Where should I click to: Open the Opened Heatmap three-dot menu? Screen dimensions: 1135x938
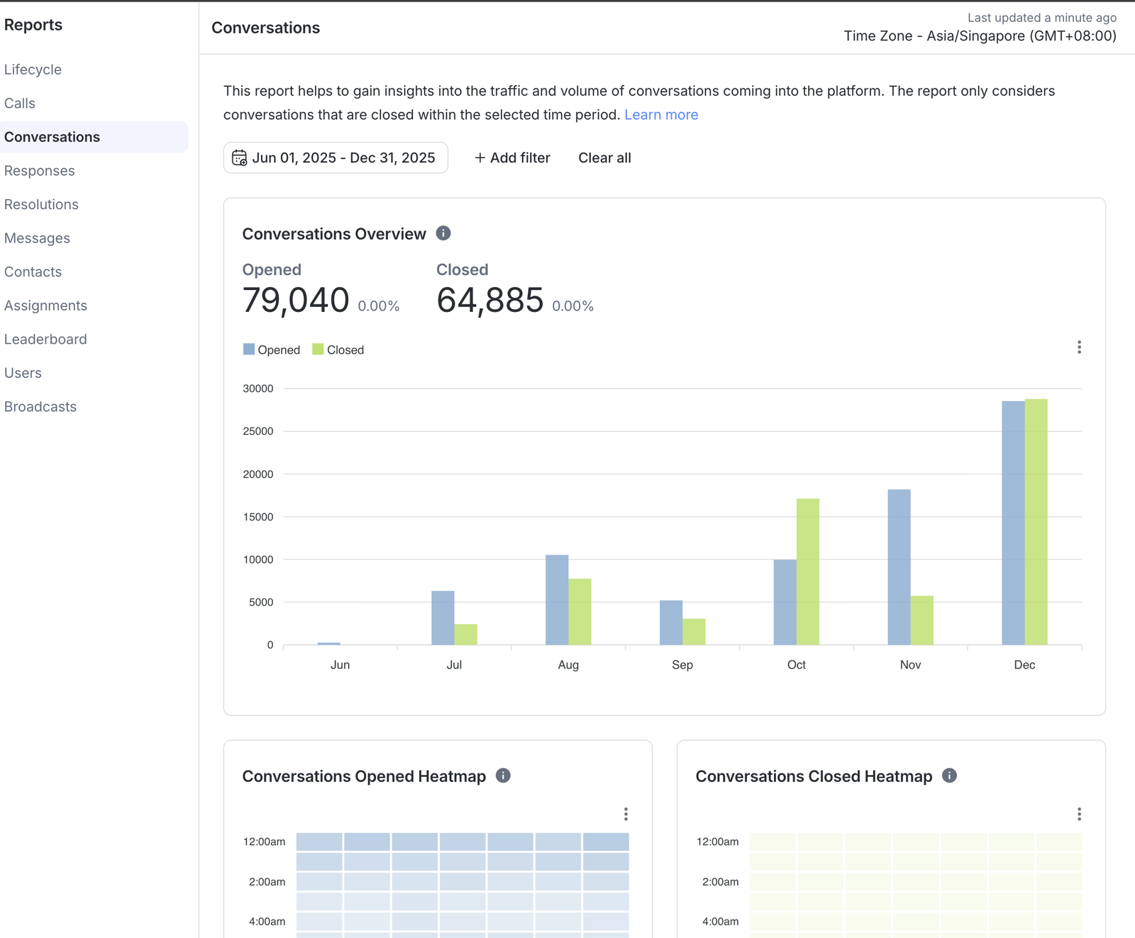pyautogui.click(x=626, y=814)
